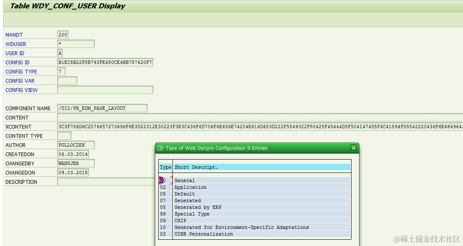The height and width of the screenshot is (246, 463).
Task: Open the CONFIG TYPE field link
Action: tap(21, 71)
